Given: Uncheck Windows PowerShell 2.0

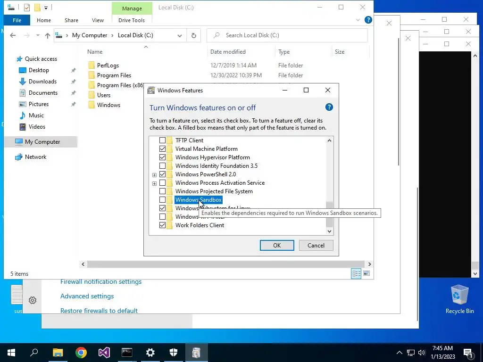Looking at the screenshot, I should [x=162, y=174].
